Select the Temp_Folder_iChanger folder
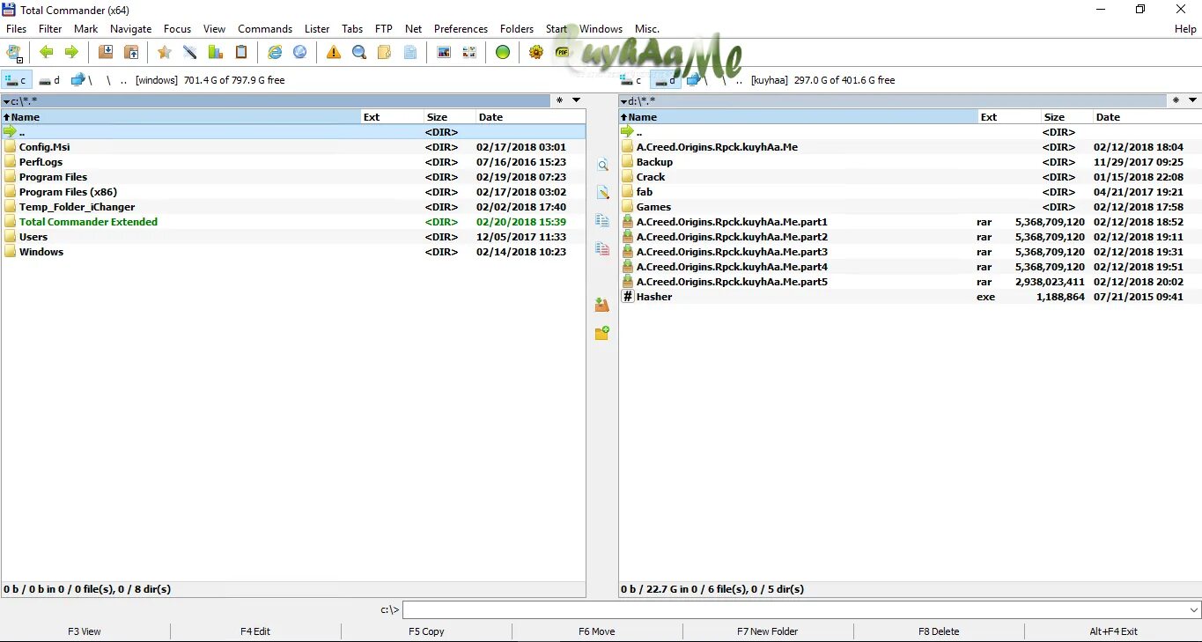The image size is (1202, 642). [x=293, y=207]
